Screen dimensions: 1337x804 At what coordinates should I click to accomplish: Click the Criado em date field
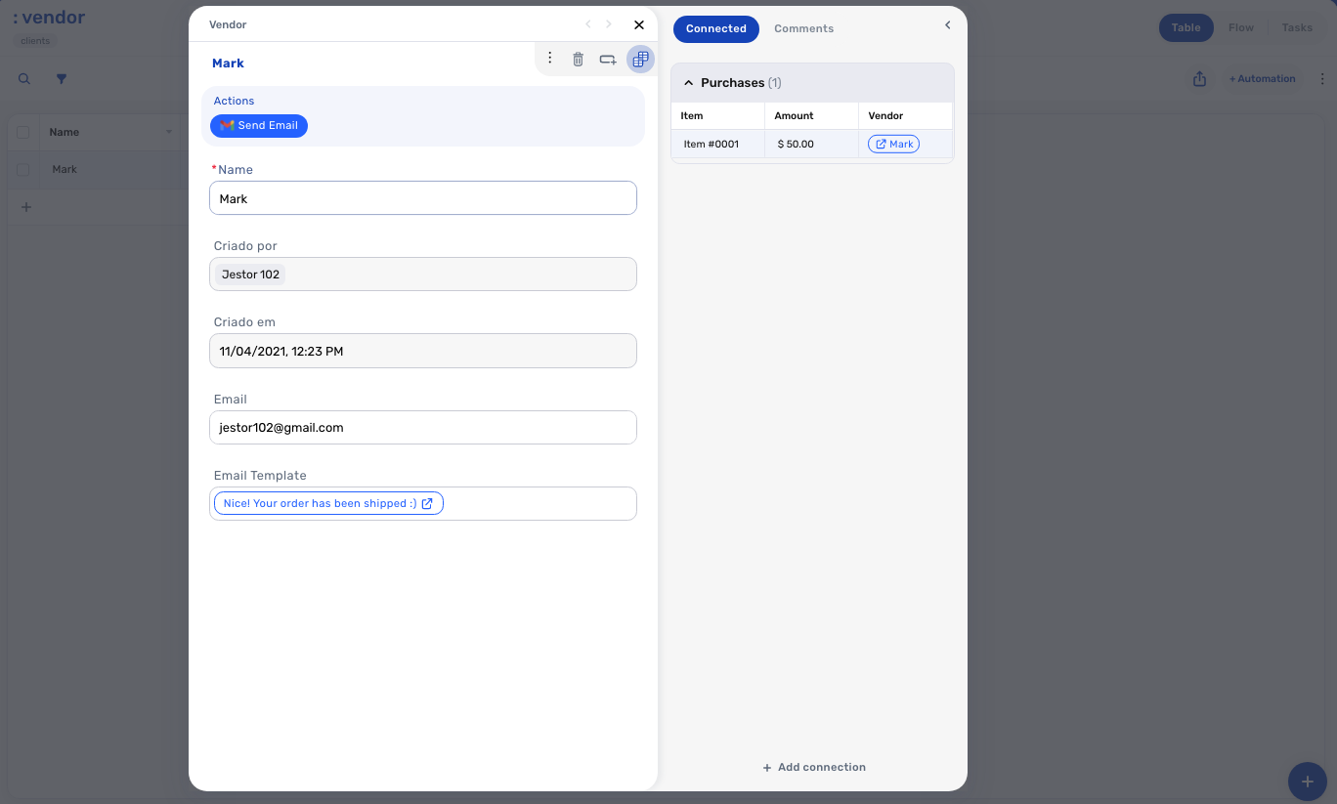pyautogui.click(x=423, y=351)
